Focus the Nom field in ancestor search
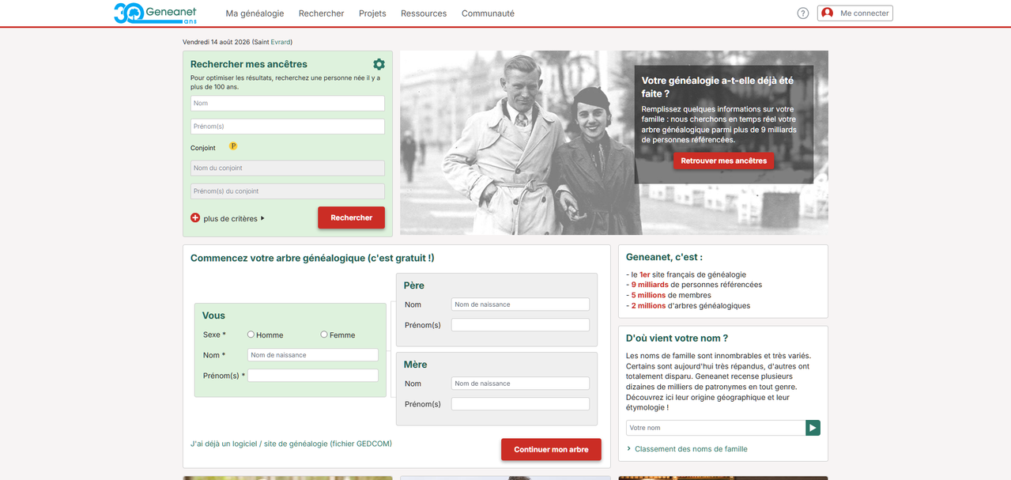1011x480 pixels. click(288, 104)
